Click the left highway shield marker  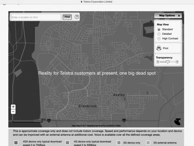pyautogui.click(x=49, y=120)
